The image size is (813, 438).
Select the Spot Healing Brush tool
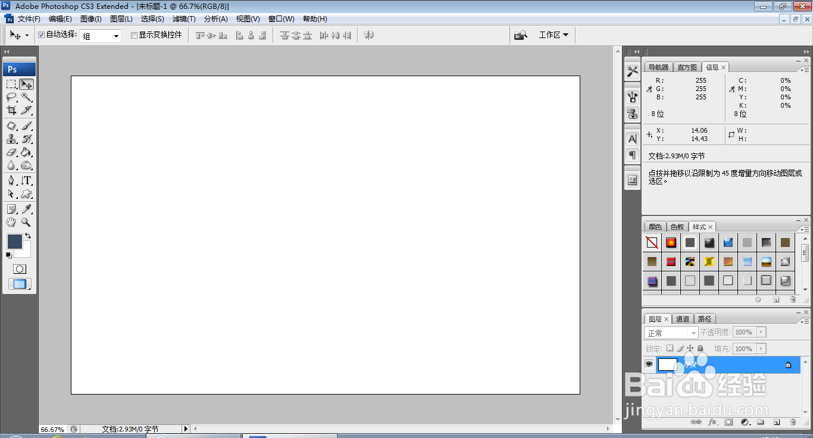click(x=11, y=126)
